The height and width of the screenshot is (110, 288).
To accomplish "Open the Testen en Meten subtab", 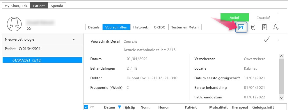I will pos(185,27).
